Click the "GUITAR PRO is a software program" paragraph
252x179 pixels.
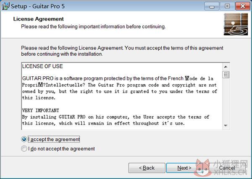pyautogui.click(x=119, y=88)
